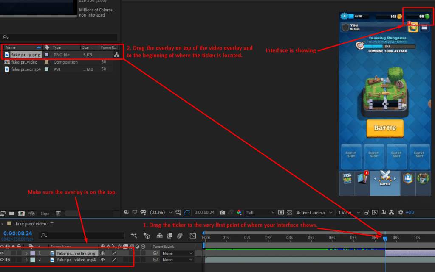The height and width of the screenshot is (272, 435).
Task: Click the viewer current time 0:00:08:24
Action: click(x=204, y=213)
